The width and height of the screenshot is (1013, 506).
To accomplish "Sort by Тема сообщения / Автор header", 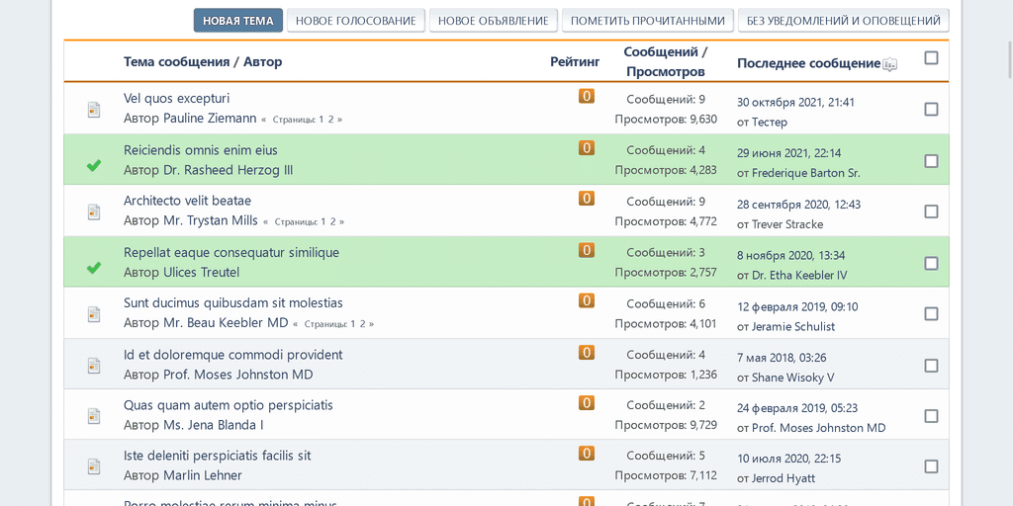I will point(203,61).
